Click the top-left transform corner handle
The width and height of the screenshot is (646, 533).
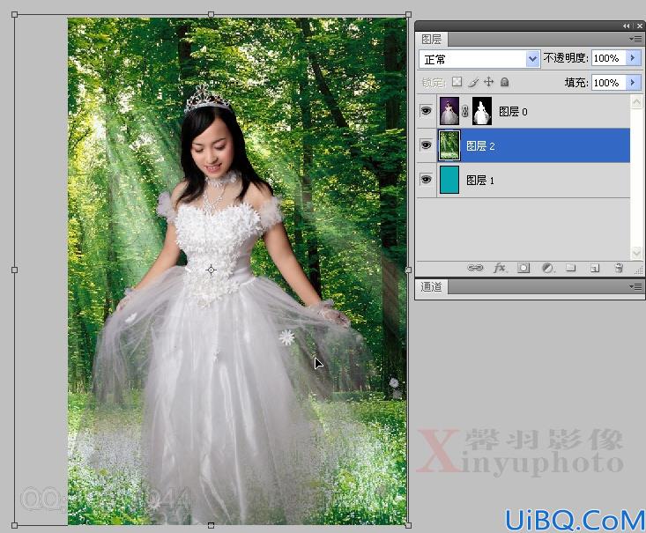(14, 14)
